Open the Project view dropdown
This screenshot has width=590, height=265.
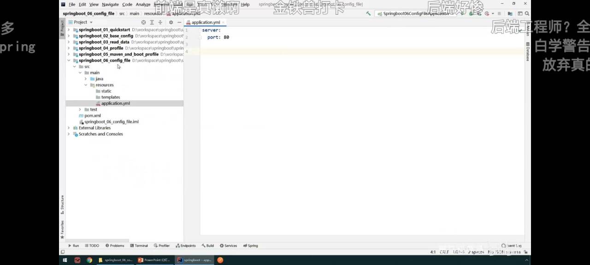click(80, 22)
